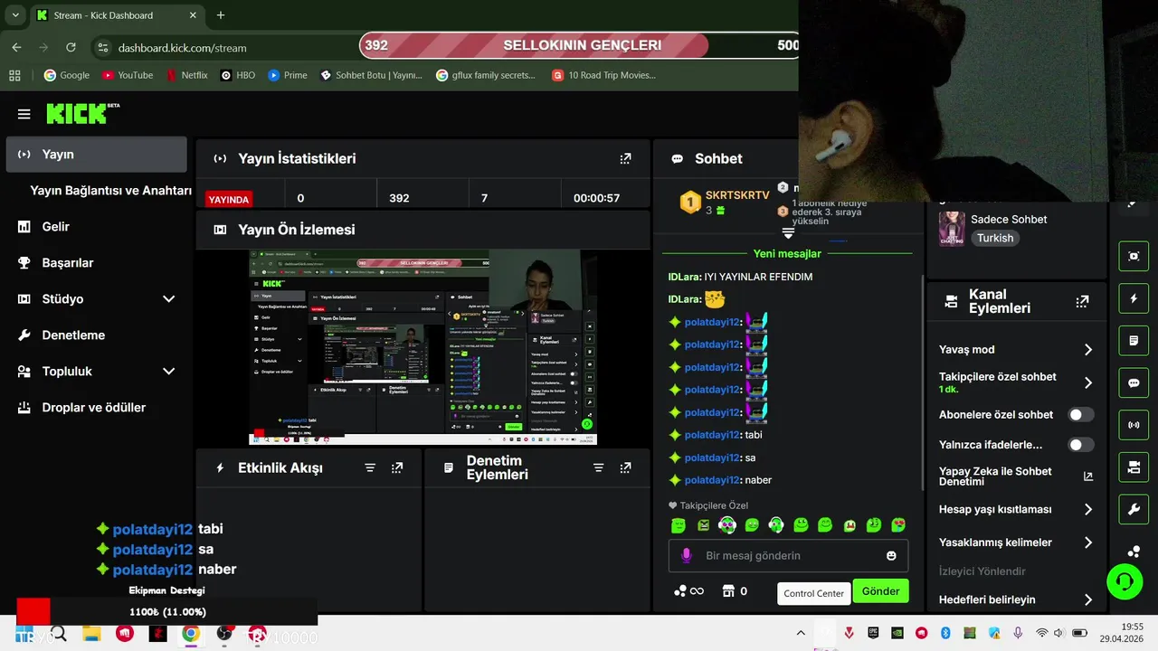The height and width of the screenshot is (651, 1158).
Task: Pop out the Yayın İstatistikleri panel
Action: click(625, 158)
